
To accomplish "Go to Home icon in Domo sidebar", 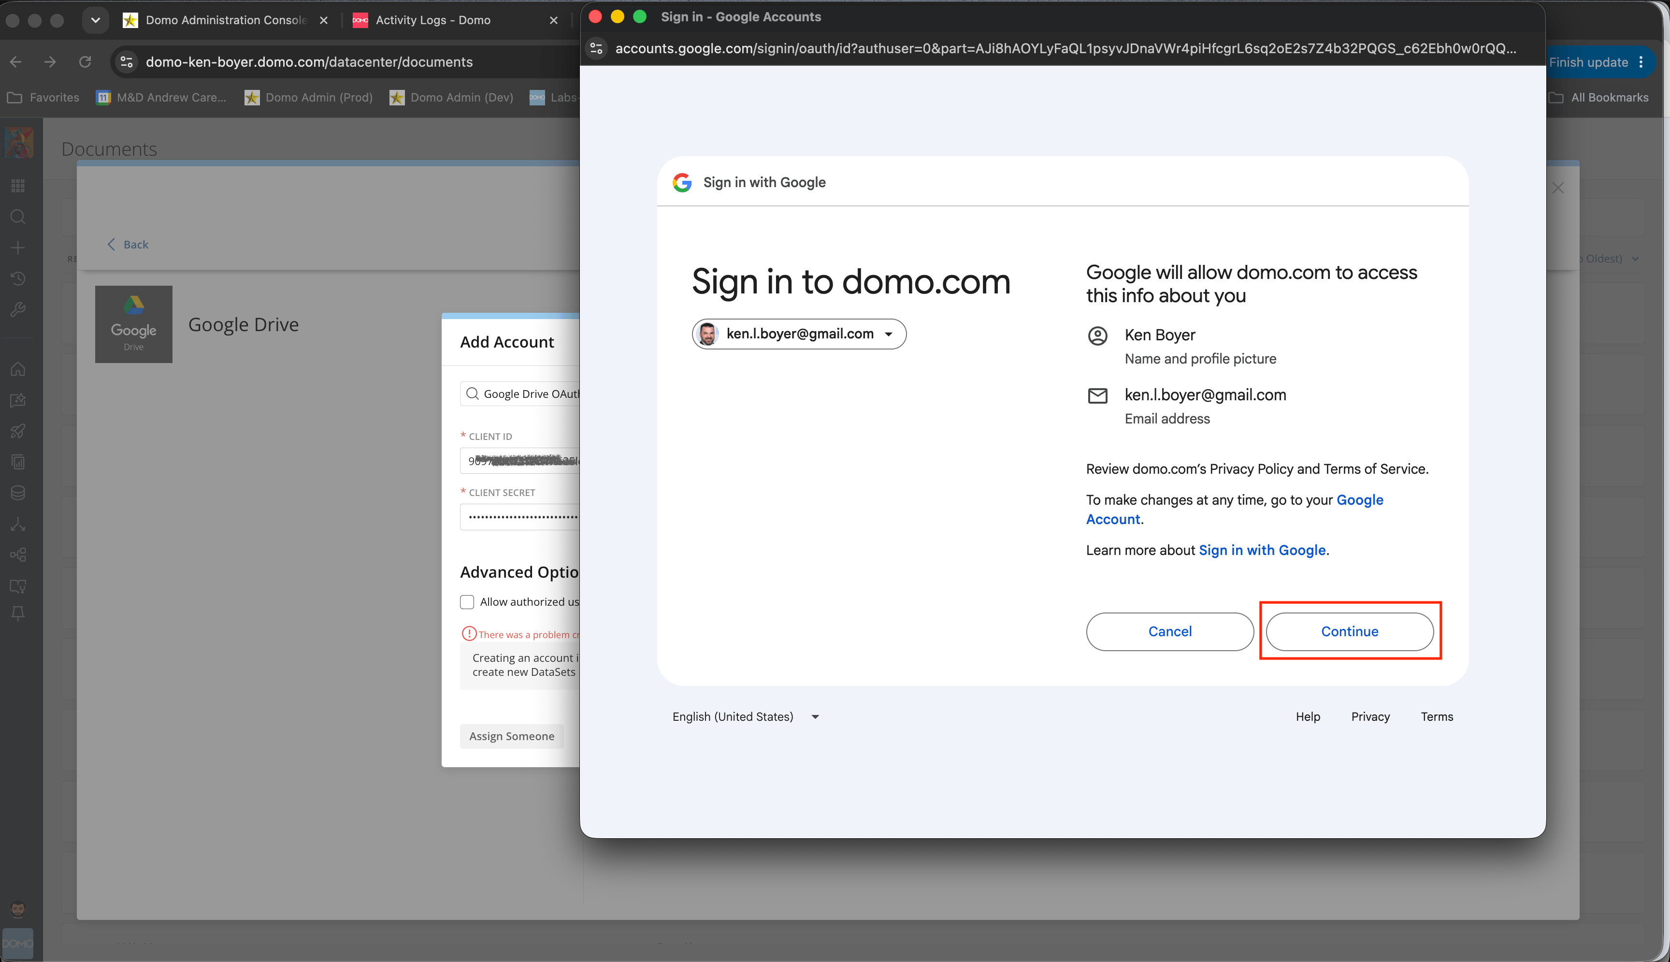I will [x=18, y=369].
